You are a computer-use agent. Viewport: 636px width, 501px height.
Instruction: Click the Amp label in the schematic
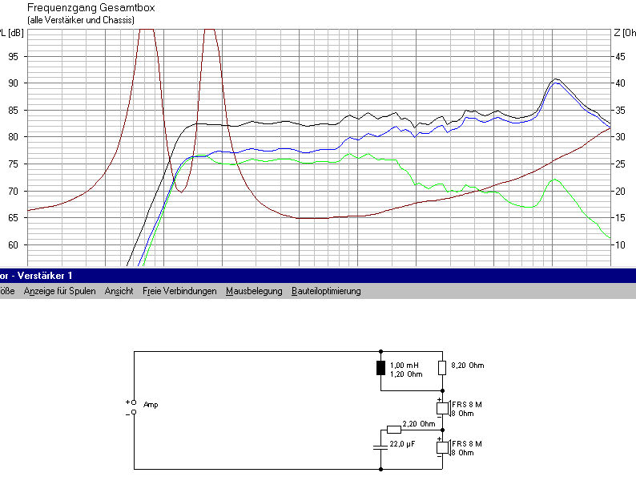coord(151,405)
